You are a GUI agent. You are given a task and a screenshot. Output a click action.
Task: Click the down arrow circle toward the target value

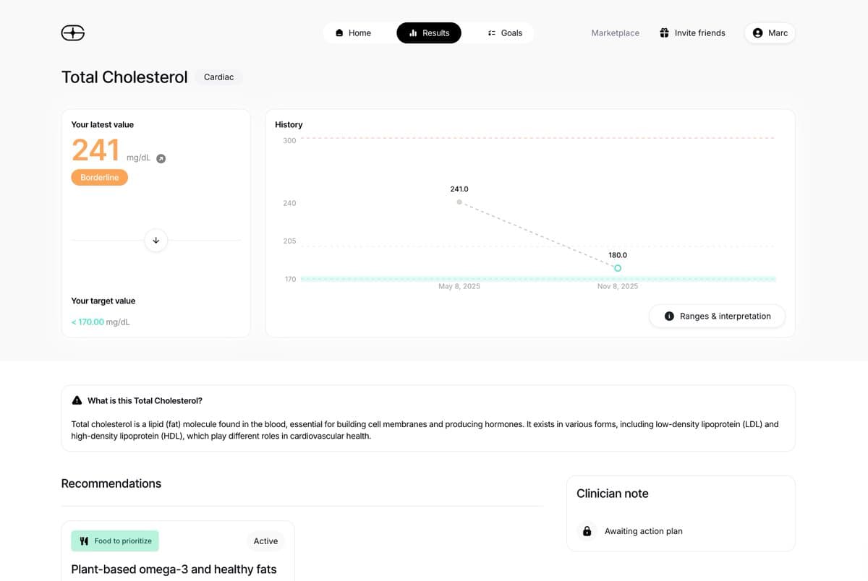pos(156,241)
